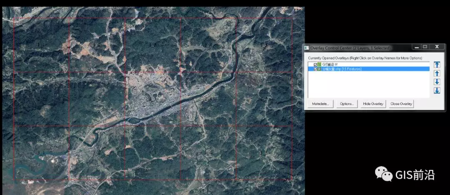The width and height of the screenshot is (450, 195).
Task: Move selected overlay to bottom of list
Action: click(437, 90)
